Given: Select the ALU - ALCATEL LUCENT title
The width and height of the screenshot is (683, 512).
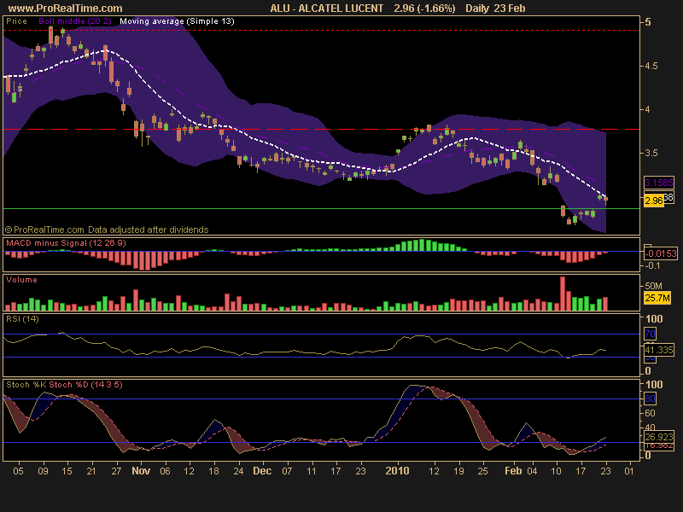Looking at the screenshot, I should click(327, 9).
